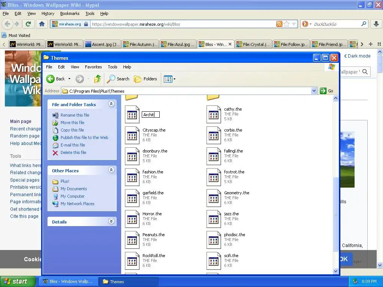Select the phodisc.the file icon

pos(214,240)
